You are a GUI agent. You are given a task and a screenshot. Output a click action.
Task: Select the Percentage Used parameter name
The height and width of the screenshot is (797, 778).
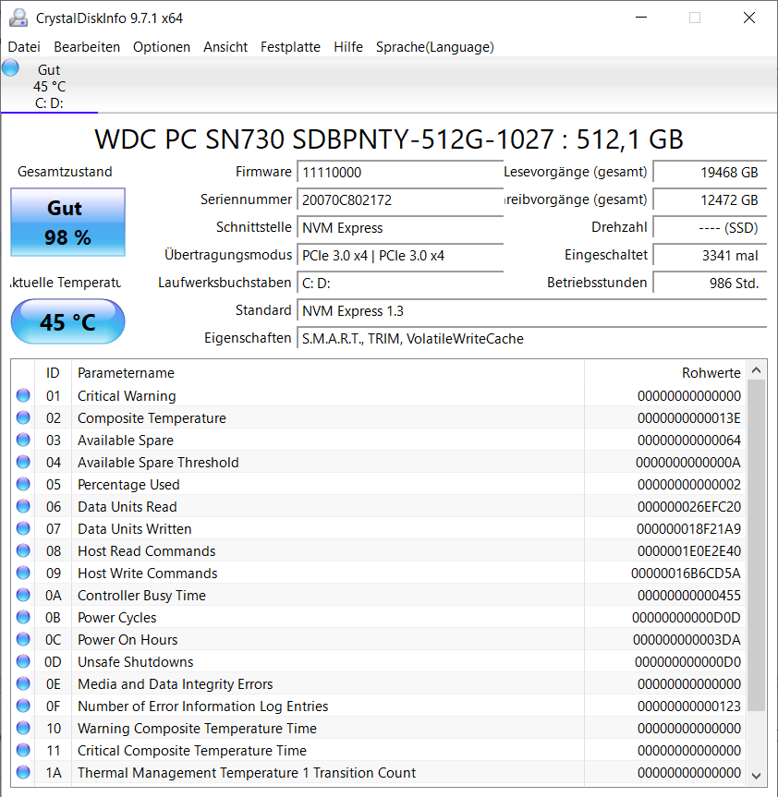128,485
